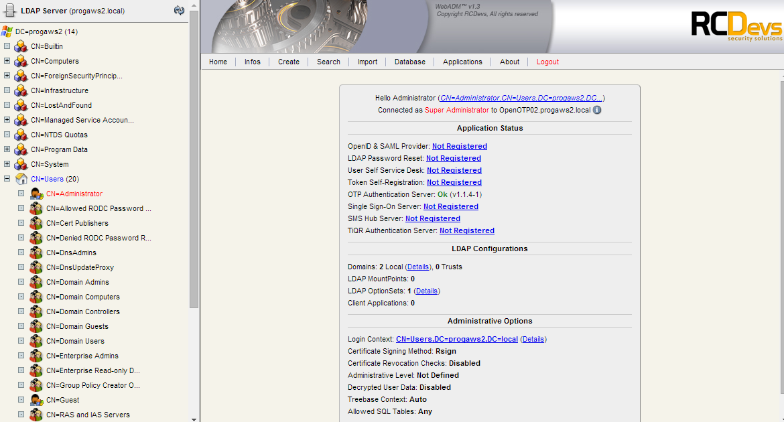This screenshot has width=784, height=422.
Task: Click the tree toggle box beside CN=Builtin
Action: [x=7, y=46]
